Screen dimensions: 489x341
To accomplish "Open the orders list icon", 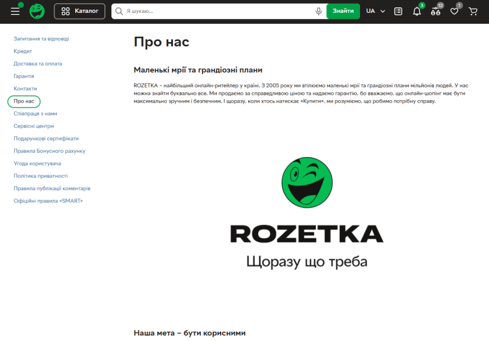I will (399, 11).
